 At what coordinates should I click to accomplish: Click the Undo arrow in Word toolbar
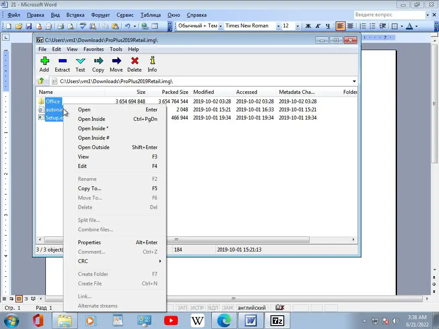pyautogui.click(x=127, y=26)
